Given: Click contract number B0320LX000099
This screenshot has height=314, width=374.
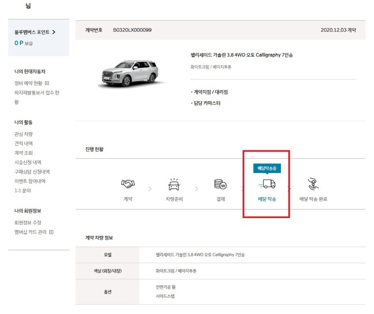Looking at the screenshot, I should pos(132,30).
